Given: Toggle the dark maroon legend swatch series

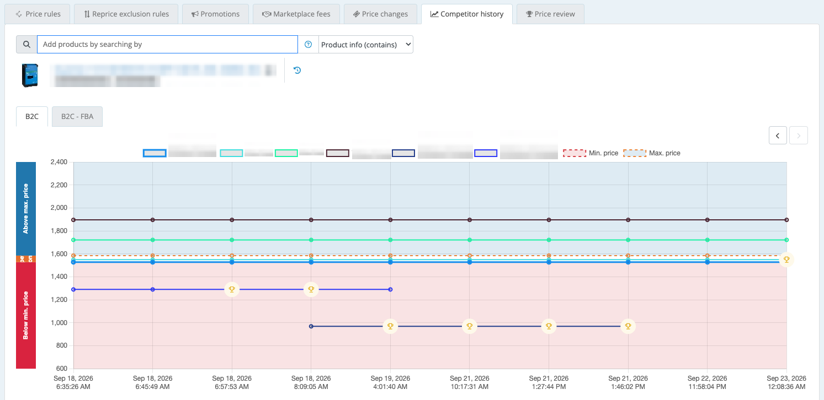Looking at the screenshot, I should 338,153.
